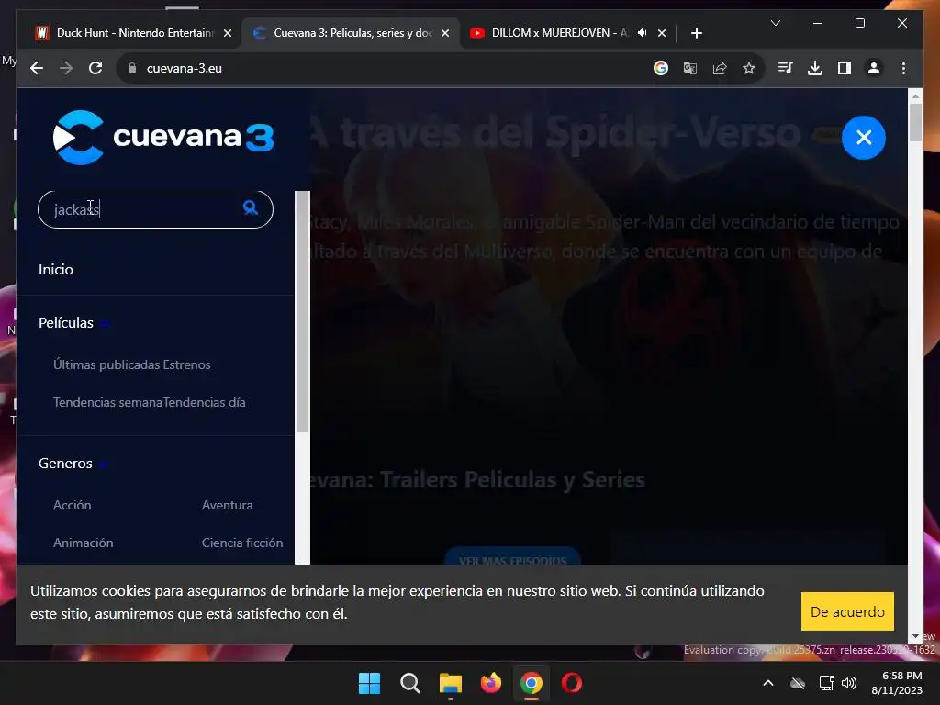This screenshot has height=705, width=940.
Task: Toggle Chrome side panel icon
Action: [845, 68]
